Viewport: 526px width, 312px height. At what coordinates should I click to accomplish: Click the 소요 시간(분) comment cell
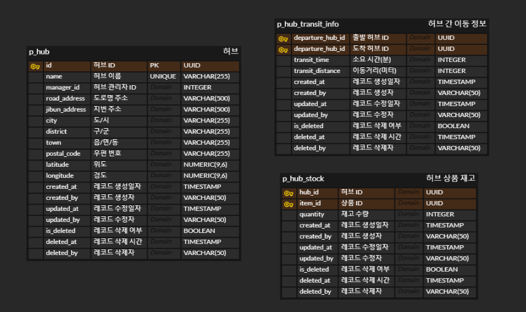378,60
